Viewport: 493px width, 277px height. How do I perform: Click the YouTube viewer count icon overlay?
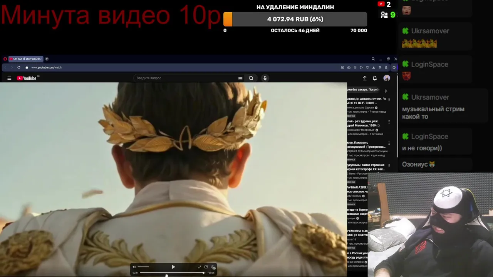click(381, 4)
